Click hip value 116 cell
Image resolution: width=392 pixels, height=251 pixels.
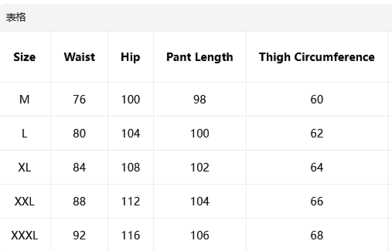coord(131,235)
